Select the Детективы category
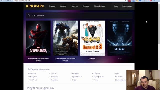 55,77
